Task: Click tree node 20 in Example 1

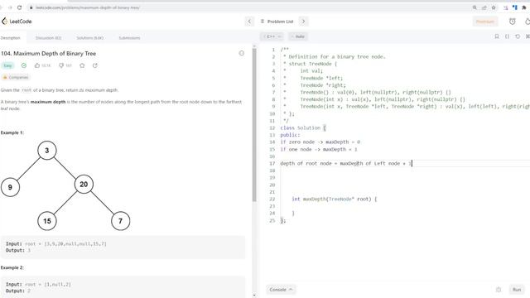Action: coord(84,184)
